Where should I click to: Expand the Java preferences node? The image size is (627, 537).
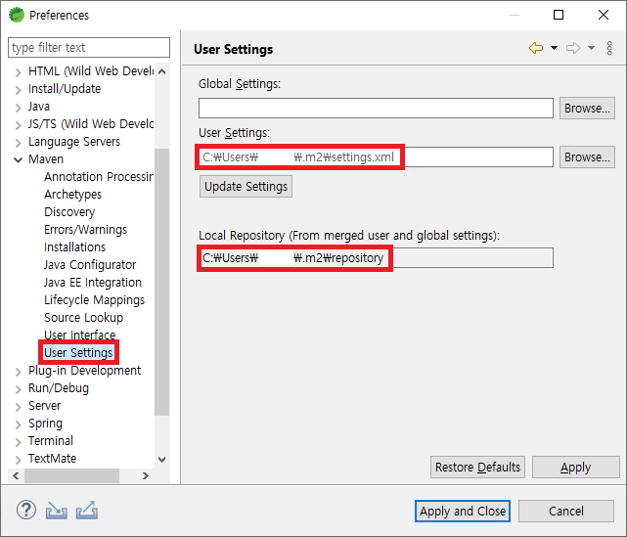[18, 108]
